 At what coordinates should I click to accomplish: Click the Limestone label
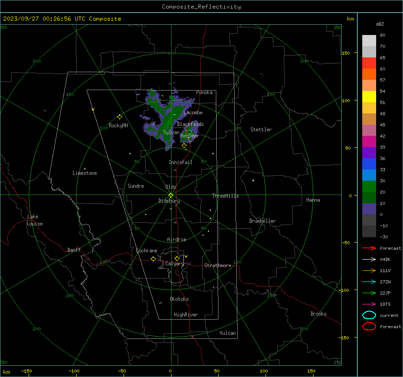pos(85,173)
